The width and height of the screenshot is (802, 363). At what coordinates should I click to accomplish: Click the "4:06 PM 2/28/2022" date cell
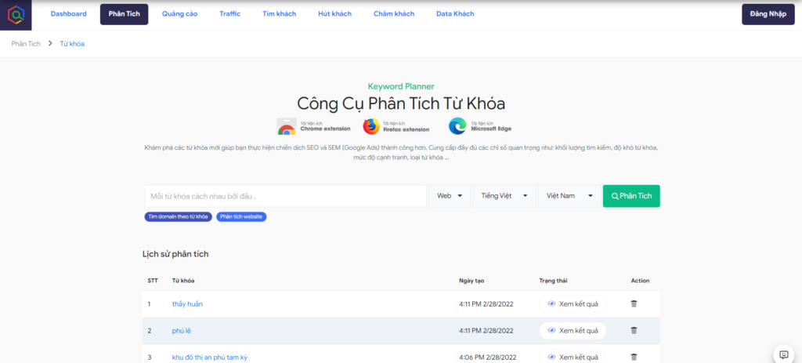486,357
